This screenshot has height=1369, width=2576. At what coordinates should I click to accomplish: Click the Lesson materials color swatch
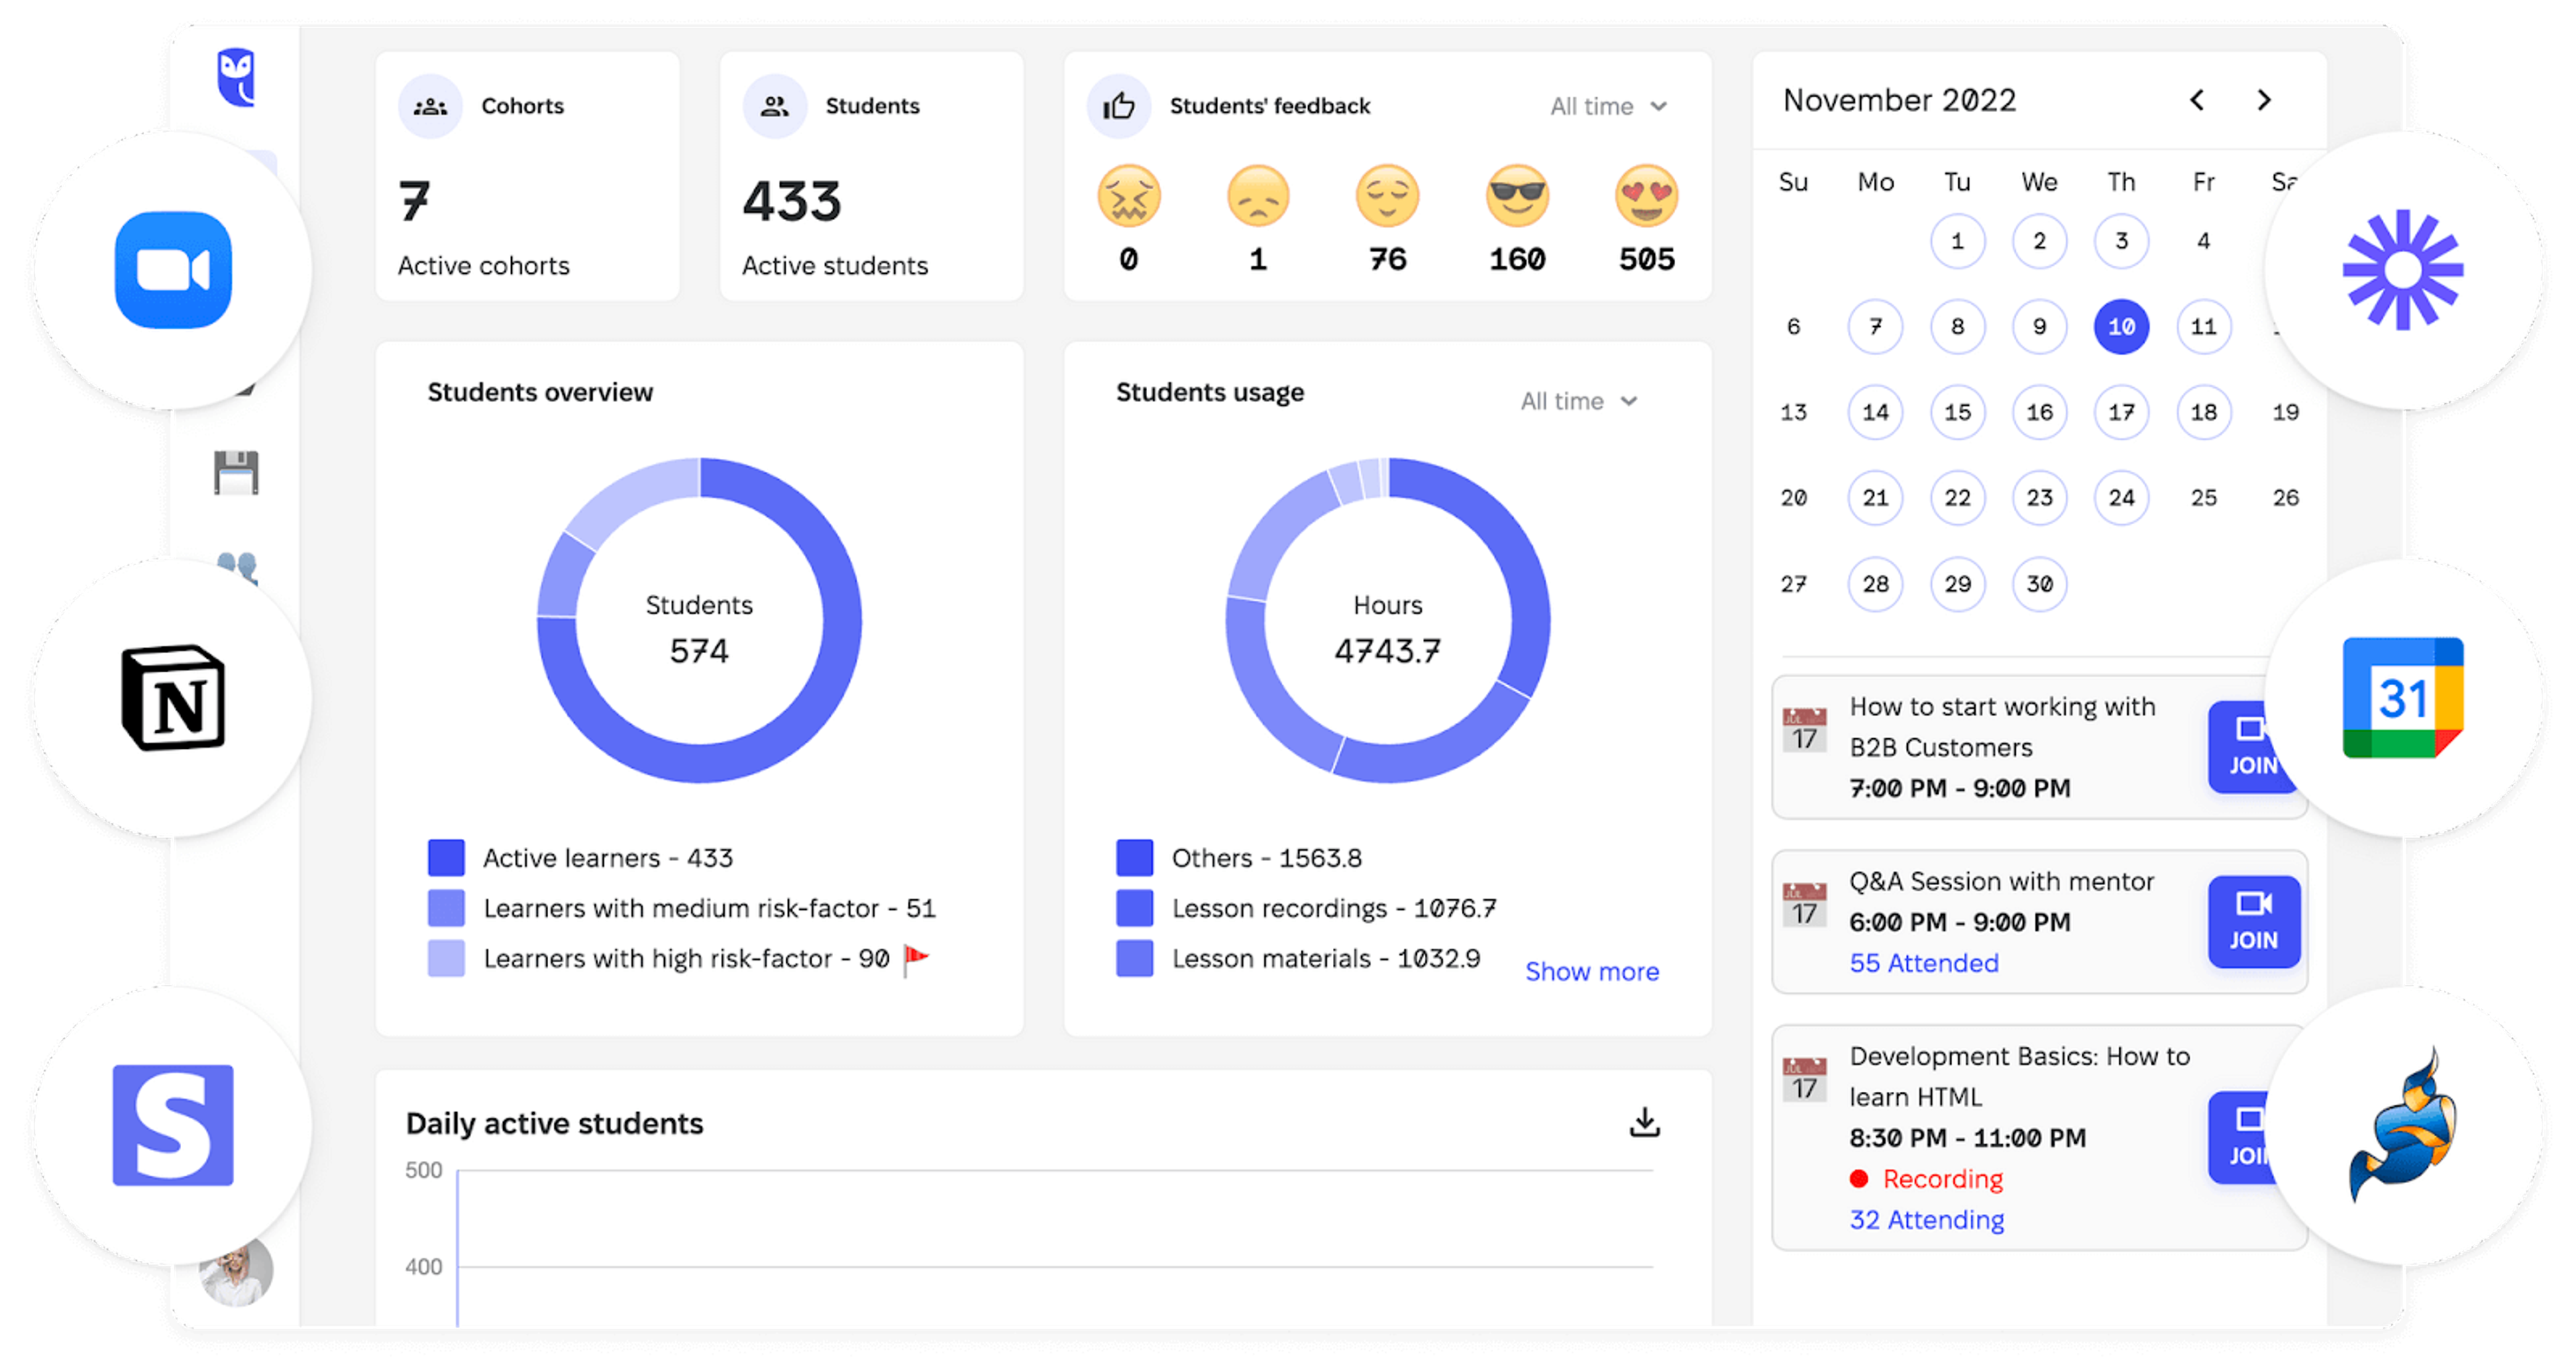coord(1135,959)
